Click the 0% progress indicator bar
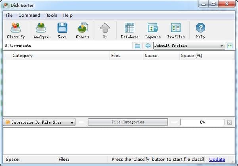The image size is (238, 166). (x=202, y=122)
